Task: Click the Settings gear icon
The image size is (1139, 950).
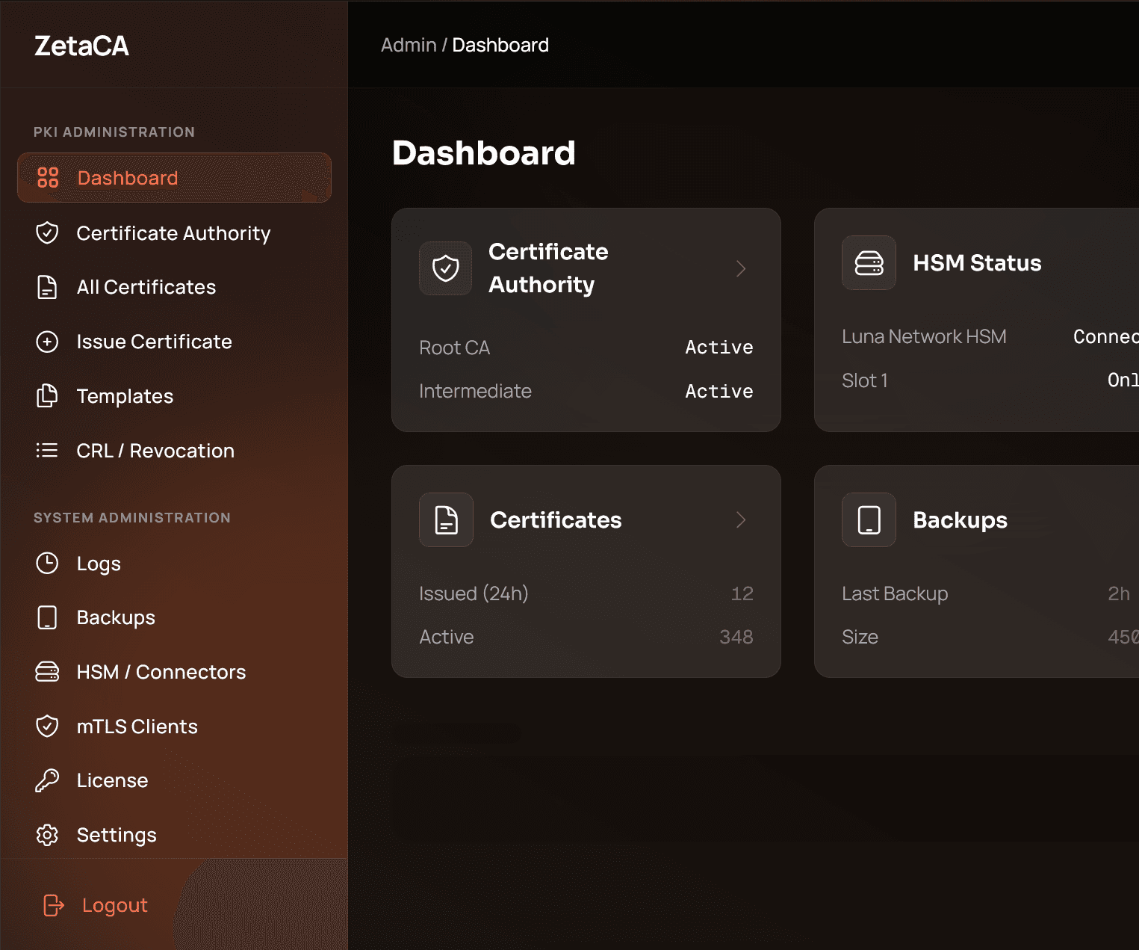Action: (48, 834)
